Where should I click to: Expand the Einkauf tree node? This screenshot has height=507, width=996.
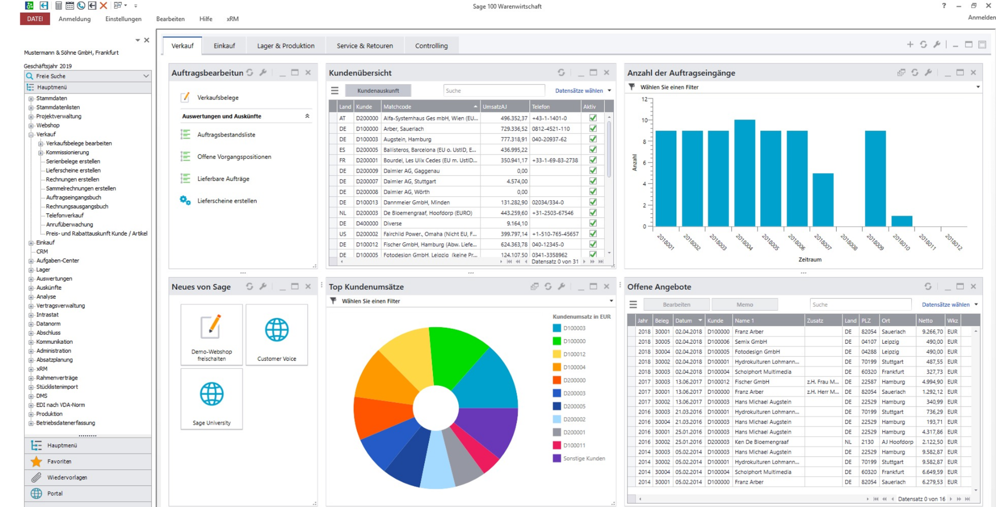pos(30,242)
